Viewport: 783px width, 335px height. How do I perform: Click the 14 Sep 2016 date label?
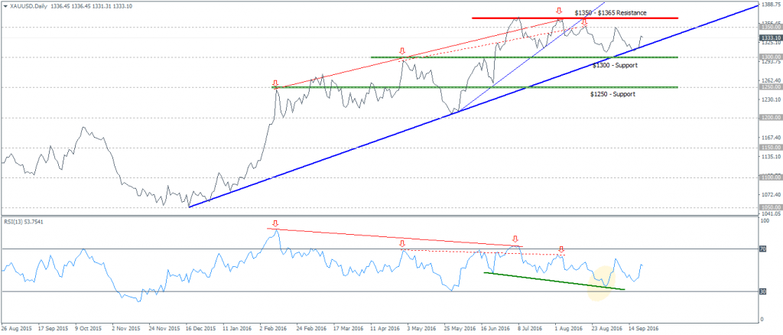[642, 329]
